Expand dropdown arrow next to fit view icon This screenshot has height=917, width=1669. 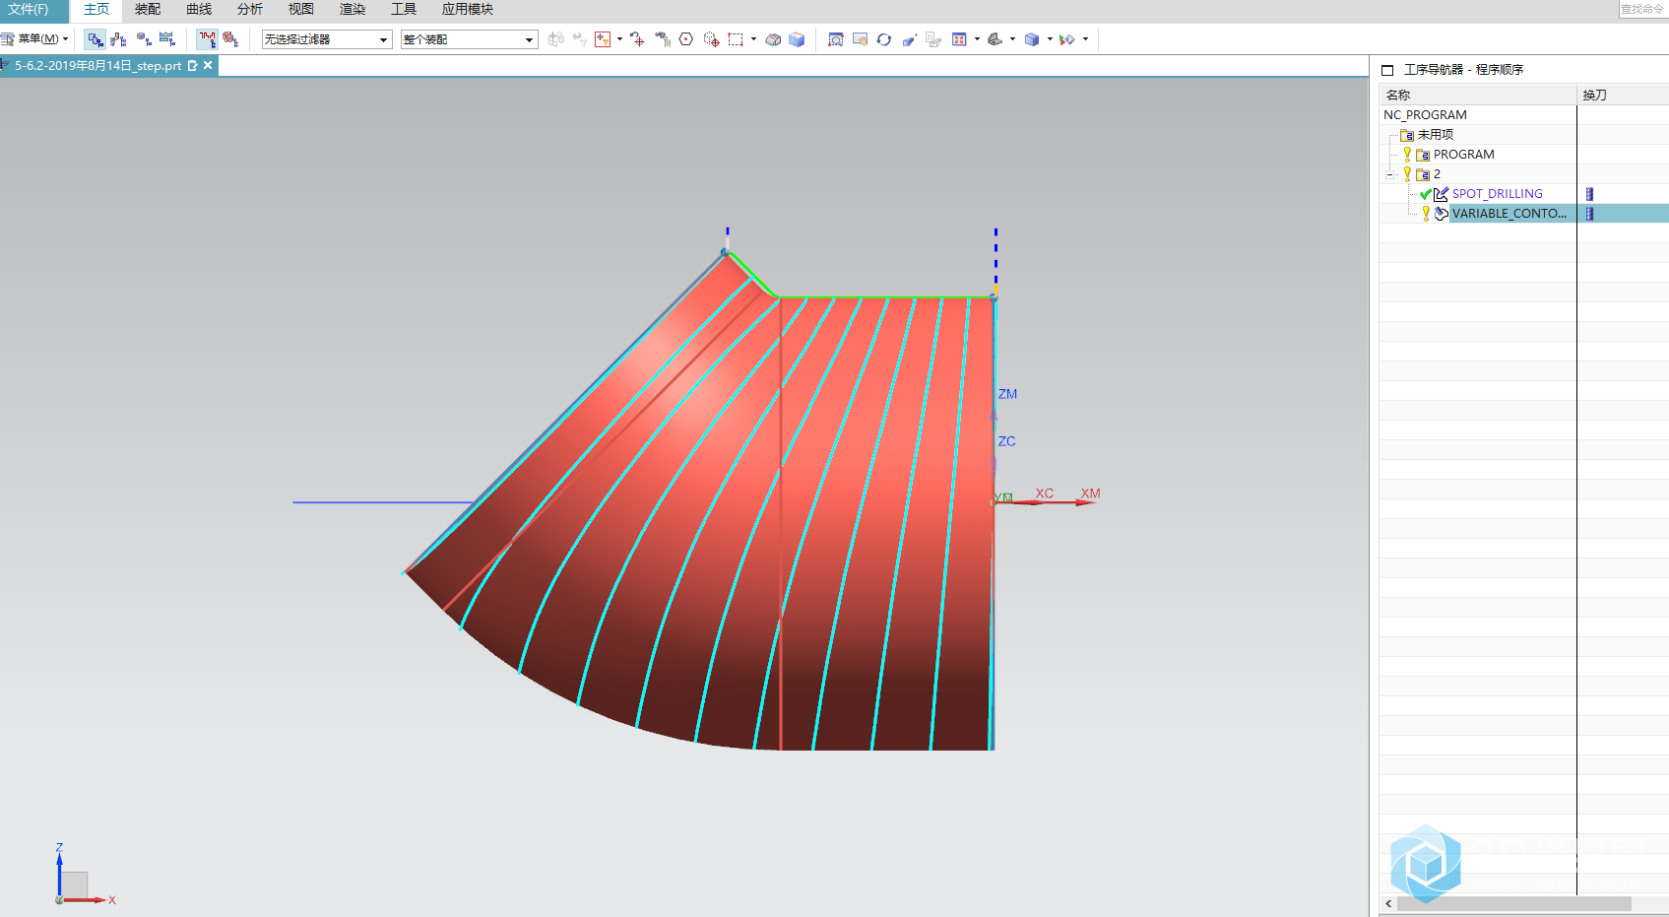tap(977, 39)
